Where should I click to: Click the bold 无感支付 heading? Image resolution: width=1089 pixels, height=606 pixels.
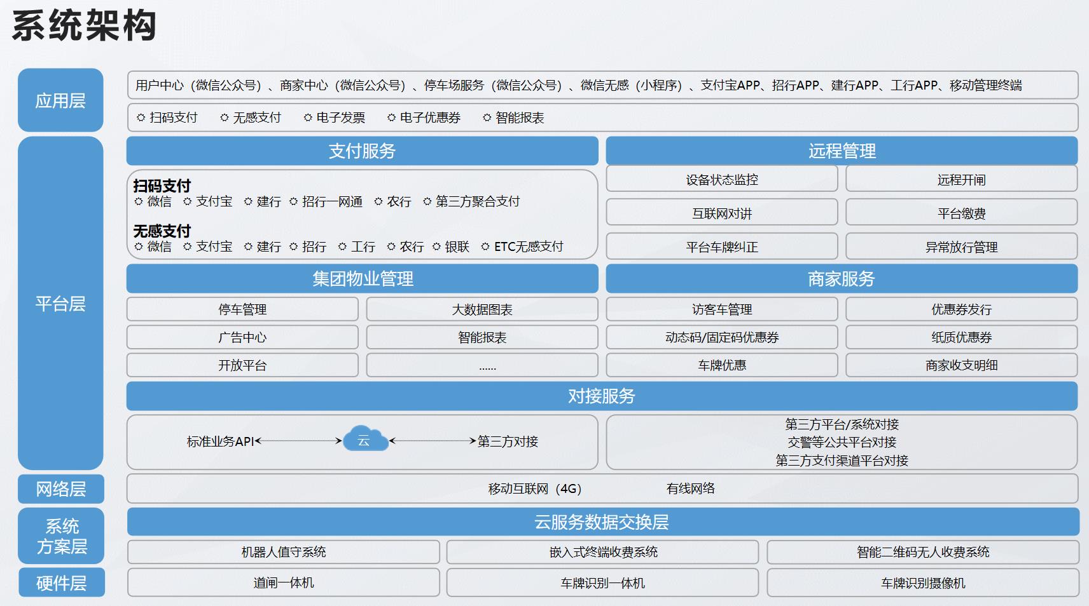pos(162,231)
